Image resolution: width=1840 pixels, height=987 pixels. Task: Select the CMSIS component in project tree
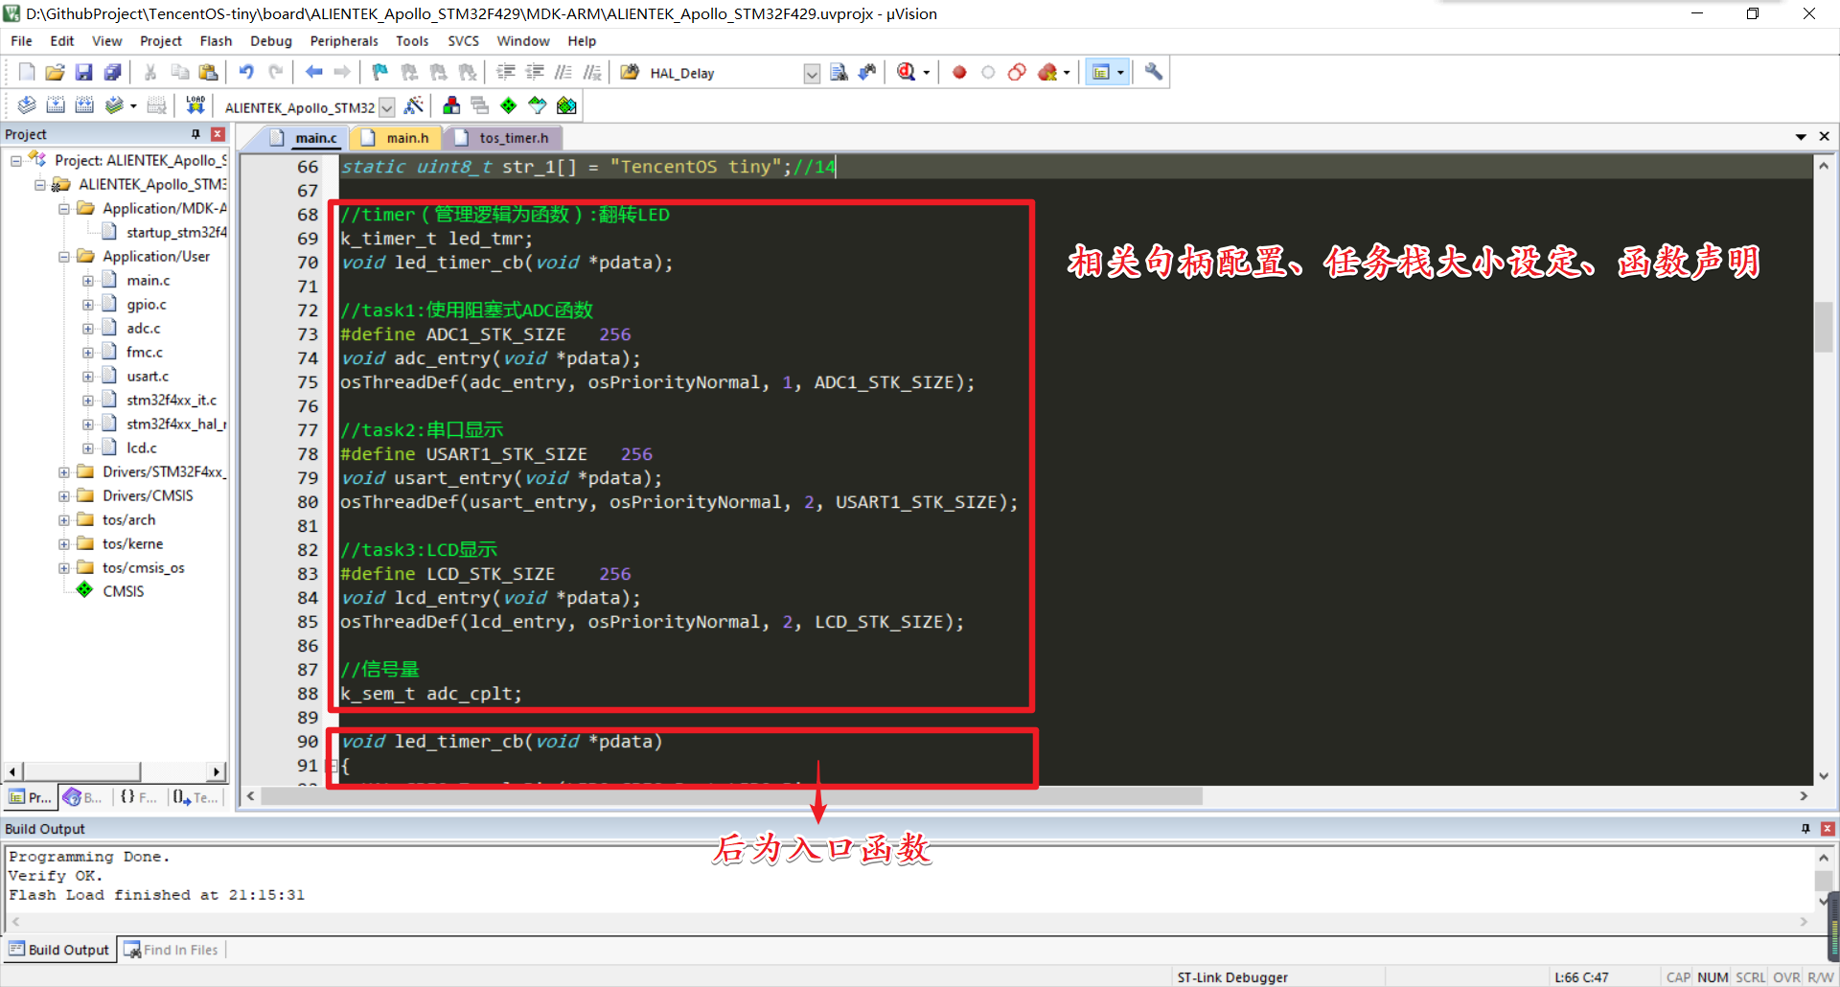[x=124, y=592]
